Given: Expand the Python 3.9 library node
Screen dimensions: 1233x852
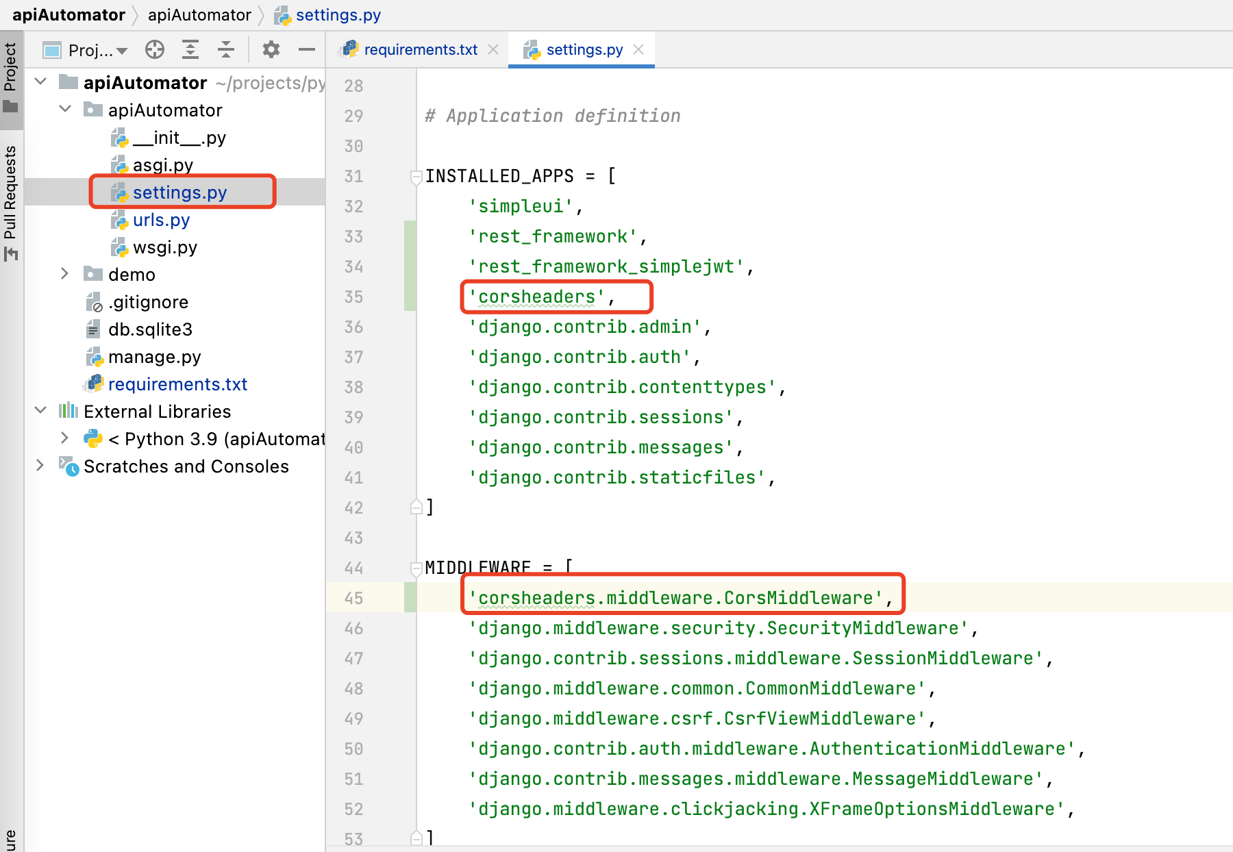Looking at the screenshot, I should coord(65,438).
